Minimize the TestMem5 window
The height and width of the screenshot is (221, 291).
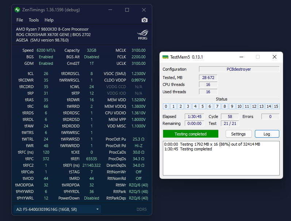[x=241, y=57]
